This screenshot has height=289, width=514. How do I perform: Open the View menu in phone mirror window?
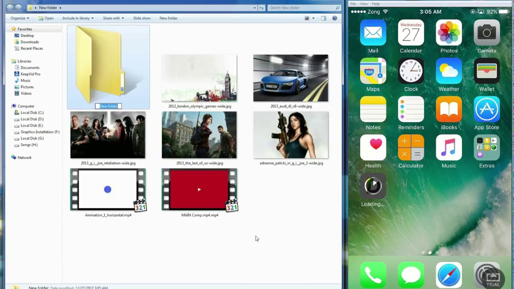click(x=364, y=4)
